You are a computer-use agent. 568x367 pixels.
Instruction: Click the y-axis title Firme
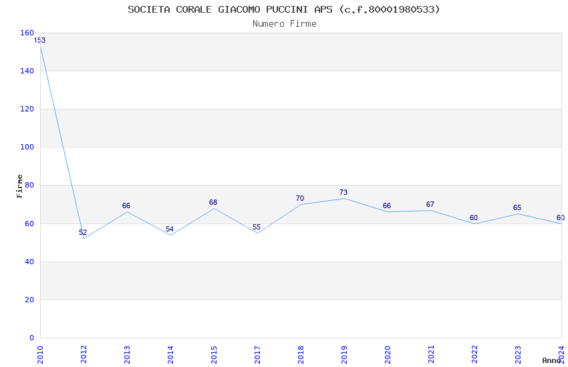click(19, 186)
